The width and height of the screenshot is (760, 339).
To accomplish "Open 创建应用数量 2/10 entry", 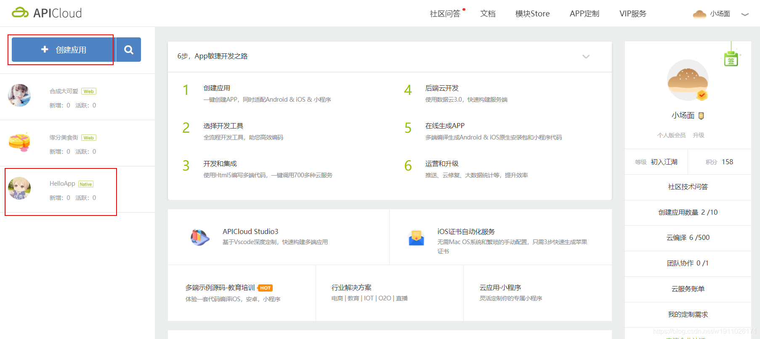I will click(688, 213).
